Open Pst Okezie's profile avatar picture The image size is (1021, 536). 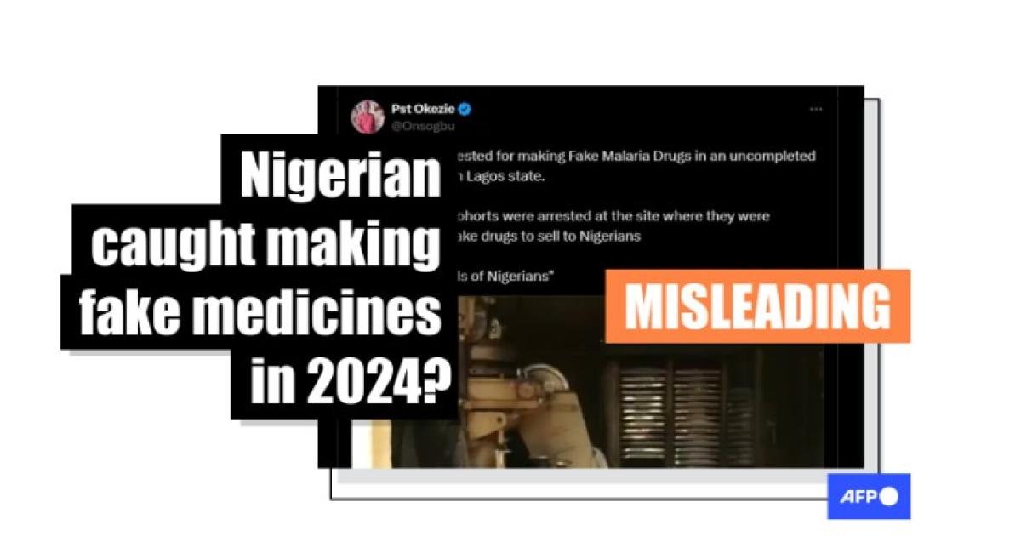coord(368,117)
